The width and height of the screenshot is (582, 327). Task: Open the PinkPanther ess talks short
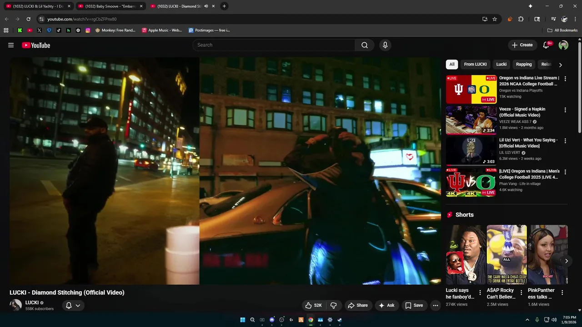pyautogui.click(x=547, y=255)
